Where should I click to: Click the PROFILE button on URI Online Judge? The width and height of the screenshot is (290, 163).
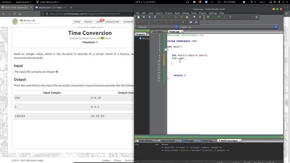pos(88,22)
